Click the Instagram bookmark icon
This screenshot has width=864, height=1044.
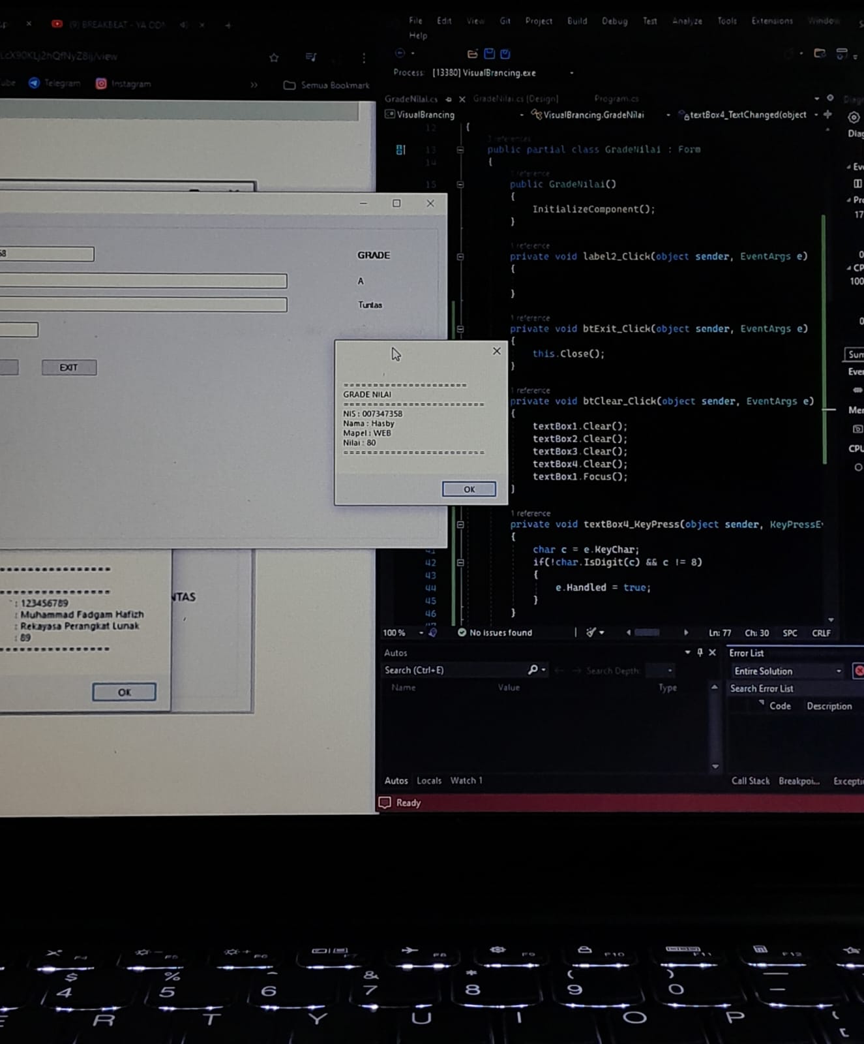101,84
